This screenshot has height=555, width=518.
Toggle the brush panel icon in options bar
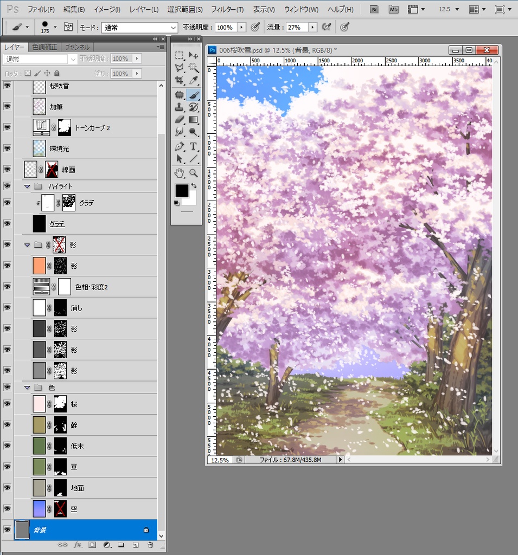pyautogui.click(x=68, y=27)
